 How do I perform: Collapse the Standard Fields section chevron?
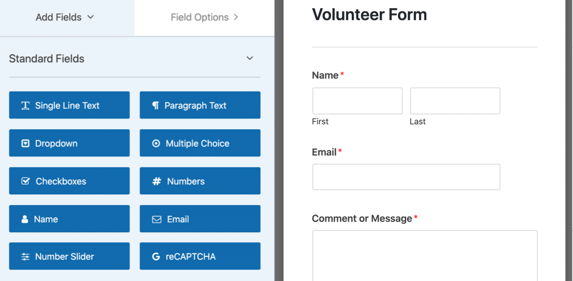click(x=250, y=58)
